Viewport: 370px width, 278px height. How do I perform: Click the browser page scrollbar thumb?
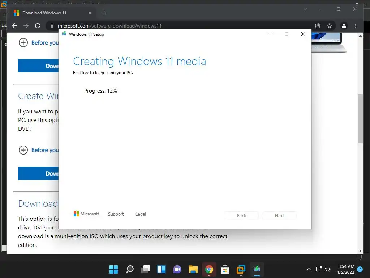[360, 119]
